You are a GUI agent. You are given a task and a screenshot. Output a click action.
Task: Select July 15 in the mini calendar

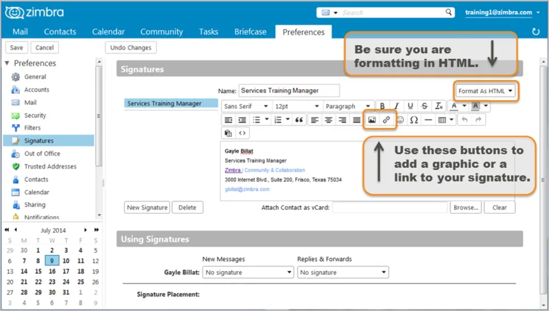click(38, 271)
